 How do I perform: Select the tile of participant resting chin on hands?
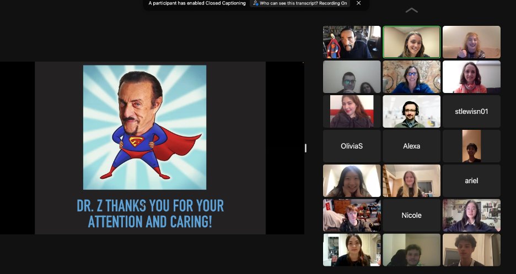pyautogui.click(x=352, y=180)
